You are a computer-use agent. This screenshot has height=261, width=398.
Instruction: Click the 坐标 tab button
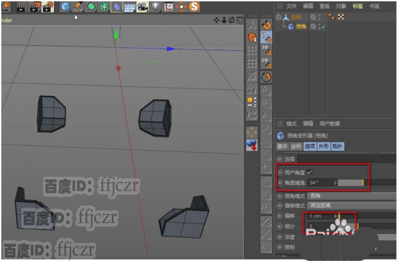[296, 146]
